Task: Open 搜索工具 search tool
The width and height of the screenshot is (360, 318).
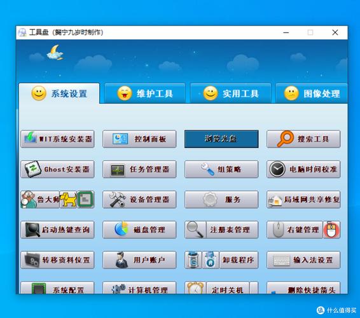Action: point(303,139)
